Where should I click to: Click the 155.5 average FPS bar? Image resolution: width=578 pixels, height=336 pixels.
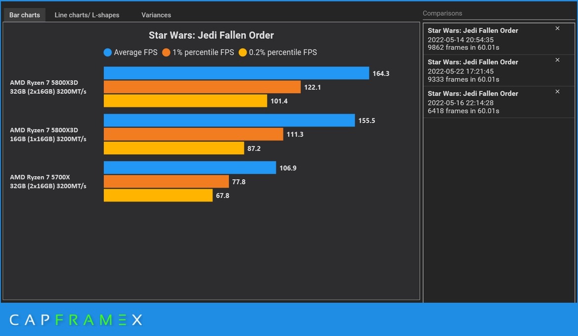point(229,120)
